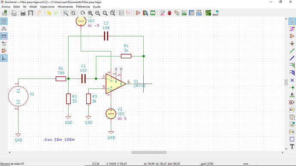Image resolution: width=296 pixels, height=166 pixels.
Task: Click the scroll right arrow at bottom
Action: click(x=283, y=152)
